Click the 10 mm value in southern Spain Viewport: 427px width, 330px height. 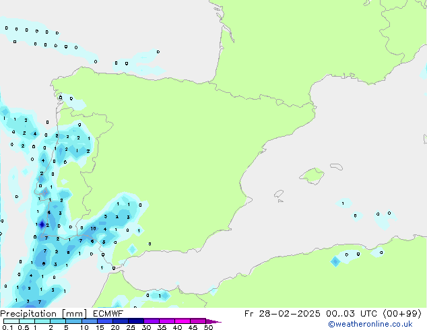[94, 229]
